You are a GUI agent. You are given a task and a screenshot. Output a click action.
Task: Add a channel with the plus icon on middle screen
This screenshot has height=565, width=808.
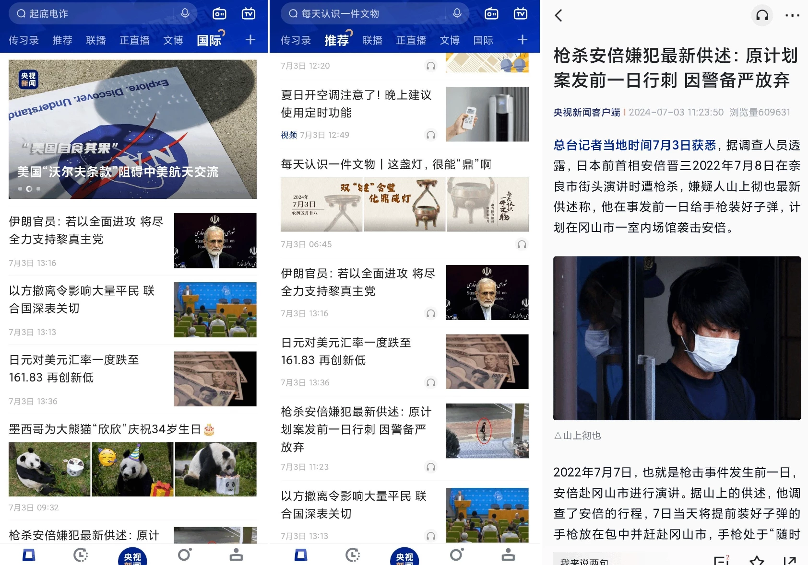523,40
